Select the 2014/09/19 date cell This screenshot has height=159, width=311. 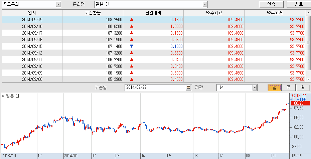32,20
